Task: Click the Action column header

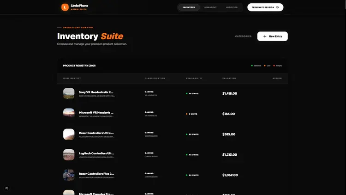Action: coord(277,78)
